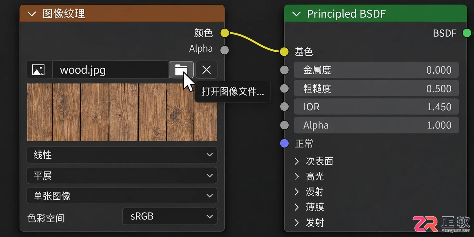This screenshot has height=237, width=474.
Task: Collapse the Principled BSDF node
Action: pyautogui.click(x=296, y=14)
